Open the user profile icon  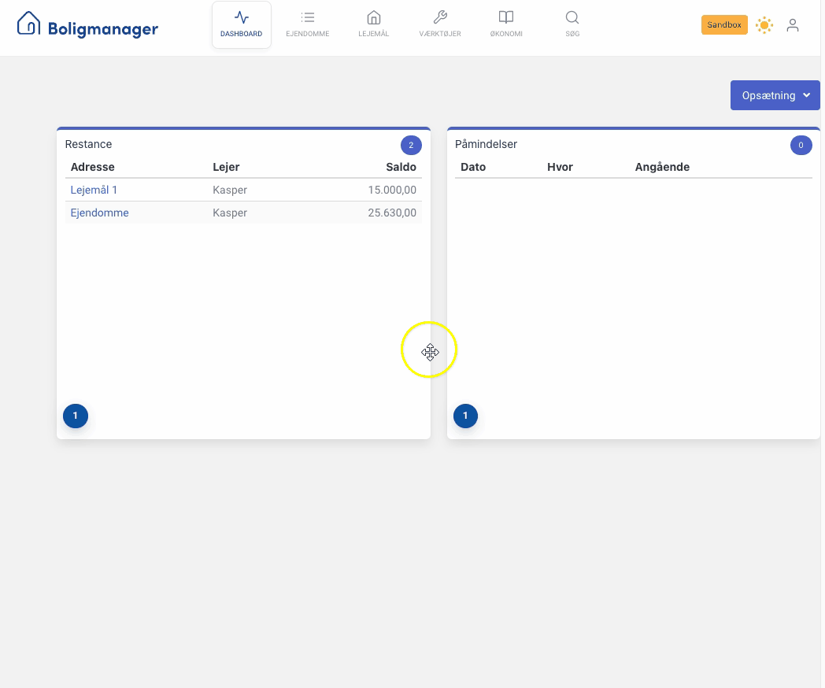[793, 24]
